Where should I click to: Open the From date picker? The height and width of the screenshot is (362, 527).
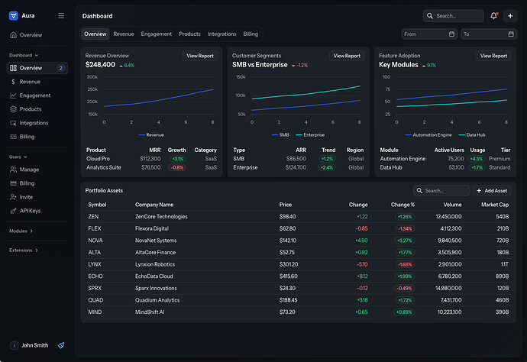click(x=429, y=34)
